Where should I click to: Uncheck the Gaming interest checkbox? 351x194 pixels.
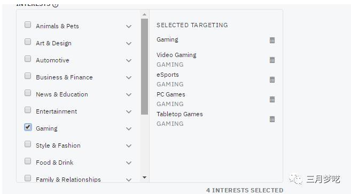(x=28, y=127)
